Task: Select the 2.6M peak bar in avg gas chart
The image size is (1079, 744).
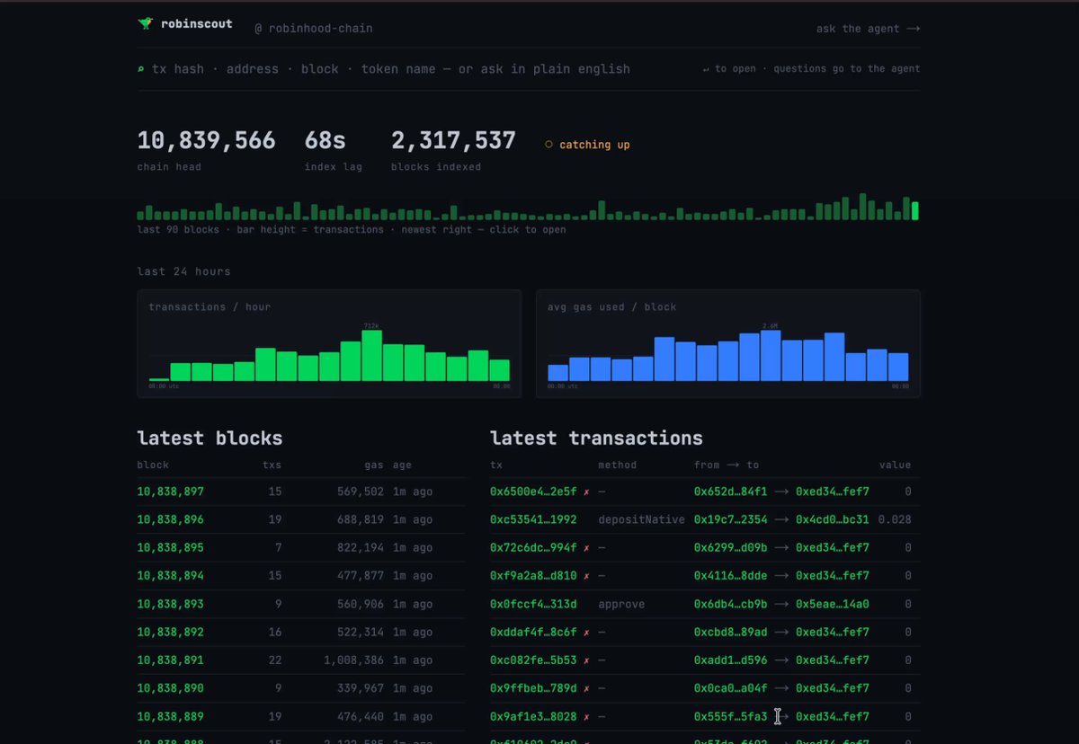Action: click(771, 356)
